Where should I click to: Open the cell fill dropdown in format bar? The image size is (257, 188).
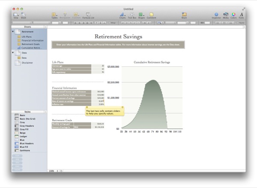(x=160, y=23)
